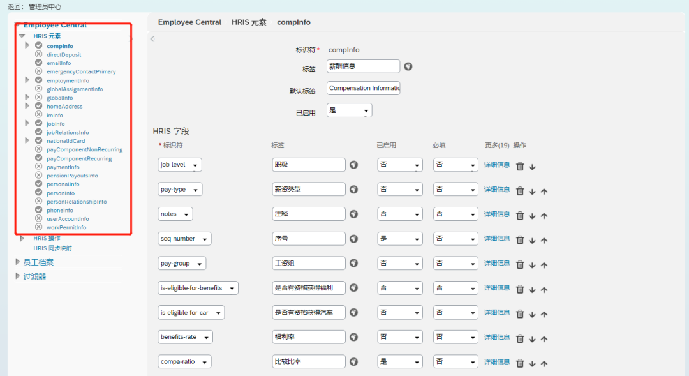Screen dimensions: 689x376
Task: Open 详细信息 link for pay-group
Action: [496, 263]
